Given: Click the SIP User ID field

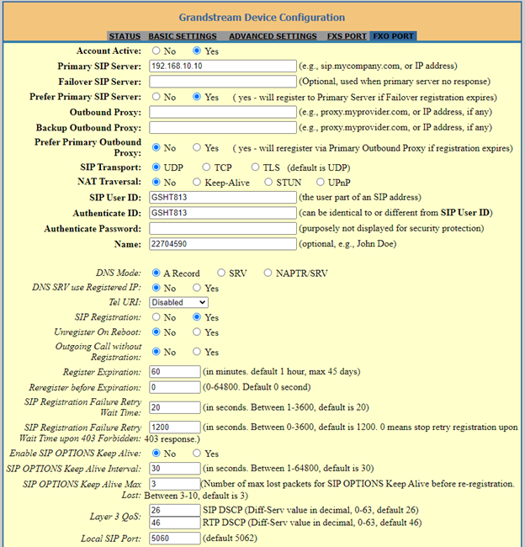Looking at the screenshot, I should coord(223,198).
